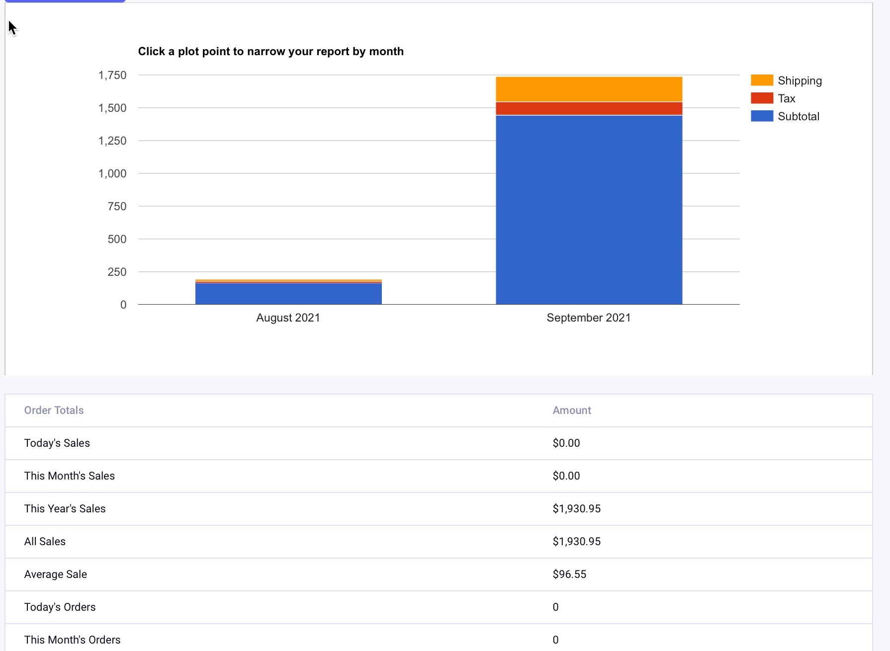This screenshot has width=890, height=651.
Task: Select the orange Shipping color swatch in legend
Action: [762, 81]
